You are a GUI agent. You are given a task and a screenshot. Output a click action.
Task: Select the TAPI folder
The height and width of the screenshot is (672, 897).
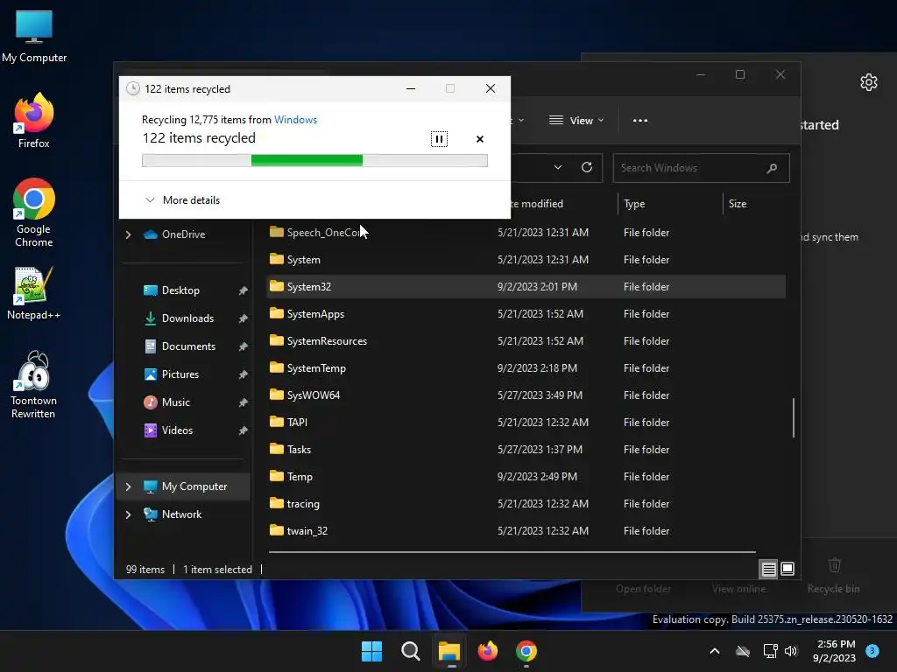tap(526, 423)
